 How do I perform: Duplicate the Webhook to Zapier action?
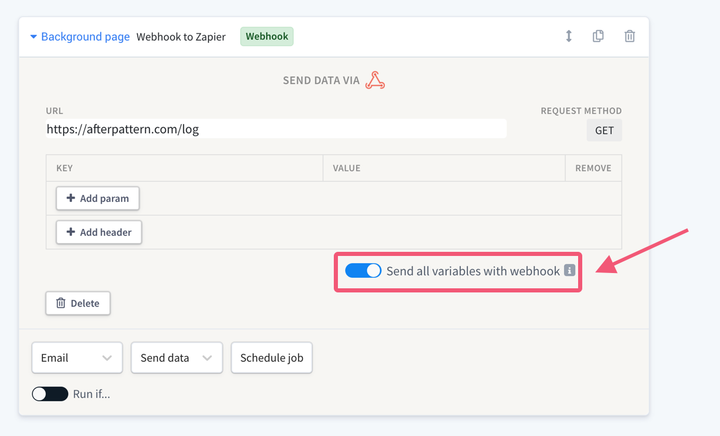598,36
